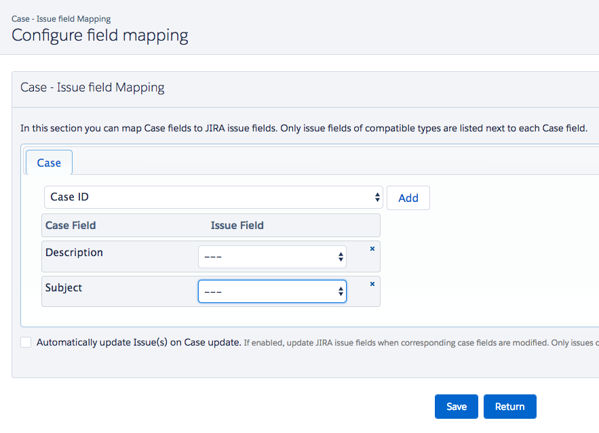This screenshot has width=599, height=433.
Task: Remove the Description mapping row
Action: tap(372, 249)
